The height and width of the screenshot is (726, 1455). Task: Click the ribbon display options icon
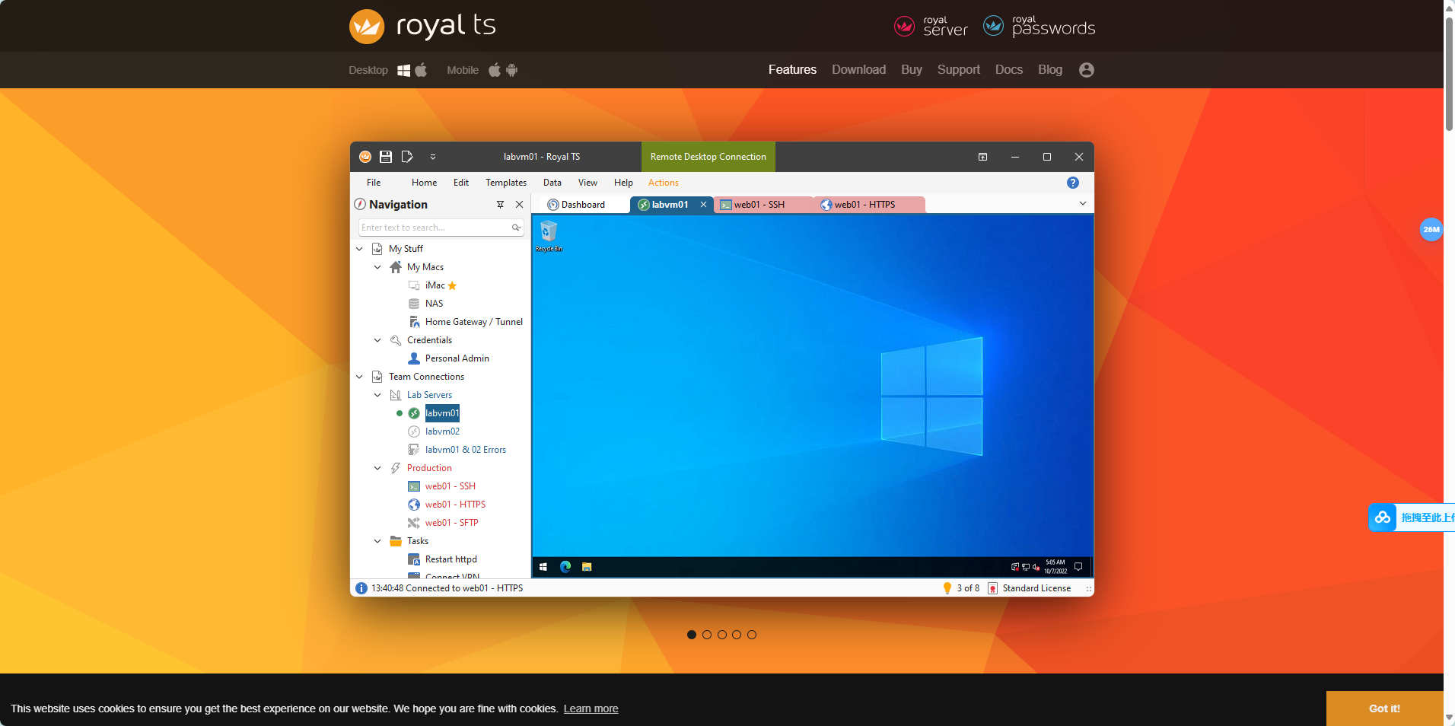tap(983, 157)
